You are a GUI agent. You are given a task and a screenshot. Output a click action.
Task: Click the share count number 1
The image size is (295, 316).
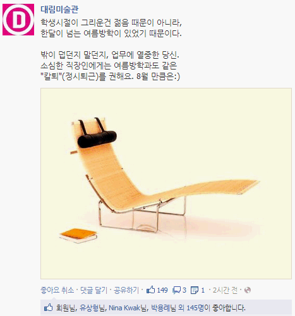click(203, 290)
